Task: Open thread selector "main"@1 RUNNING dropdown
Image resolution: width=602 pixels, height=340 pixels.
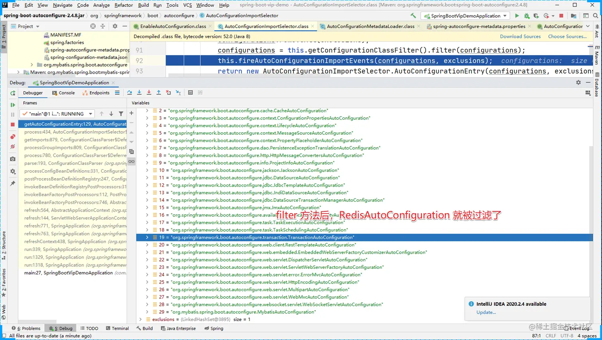Action: [x=57, y=114]
